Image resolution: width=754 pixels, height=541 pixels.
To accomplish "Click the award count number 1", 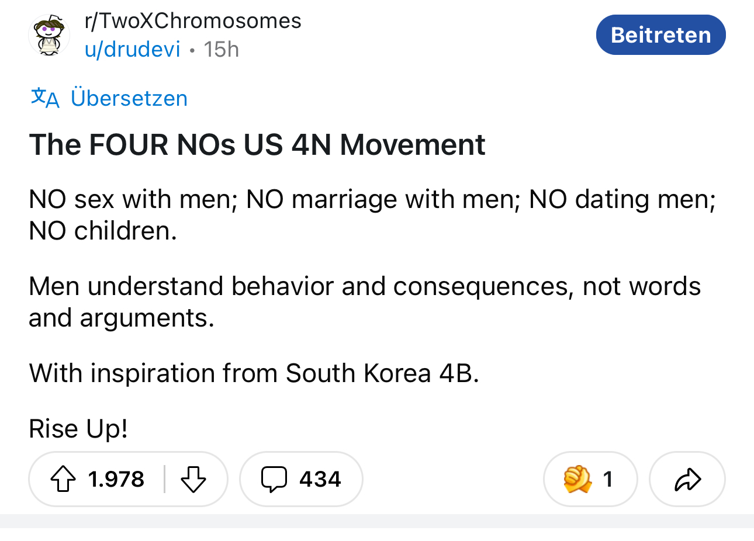I will click(608, 480).
